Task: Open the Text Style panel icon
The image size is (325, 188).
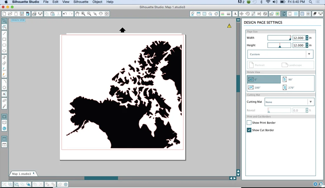Action: [x=235, y=14]
